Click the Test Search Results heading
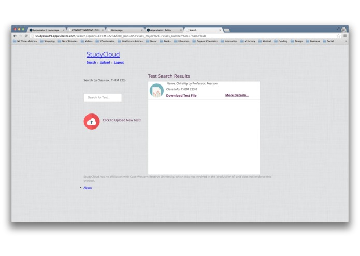Screen dimensions: 360x256 pyautogui.click(x=169, y=76)
